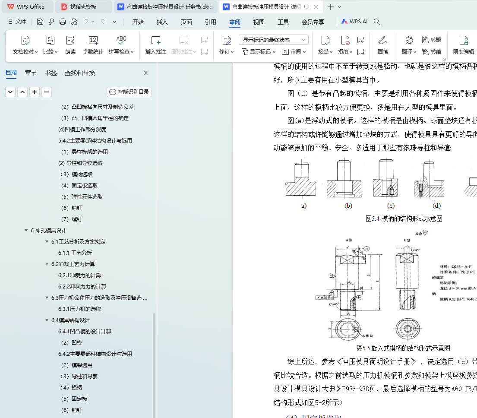
Task: Open 显示标记 dropdown
Action: pos(258,52)
